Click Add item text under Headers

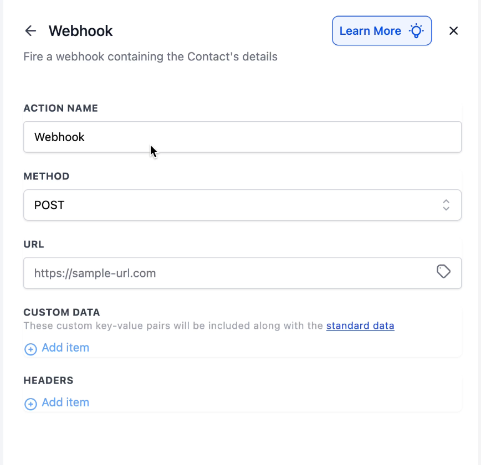(x=65, y=402)
